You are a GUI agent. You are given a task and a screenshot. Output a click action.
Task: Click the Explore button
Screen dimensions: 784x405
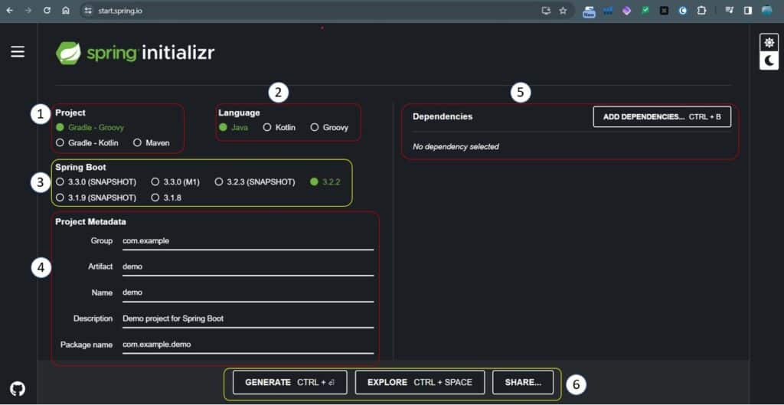420,382
